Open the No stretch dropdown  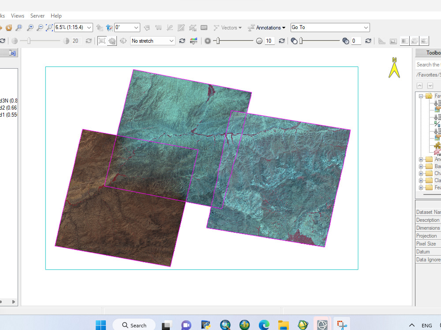(x=153, y=41)
